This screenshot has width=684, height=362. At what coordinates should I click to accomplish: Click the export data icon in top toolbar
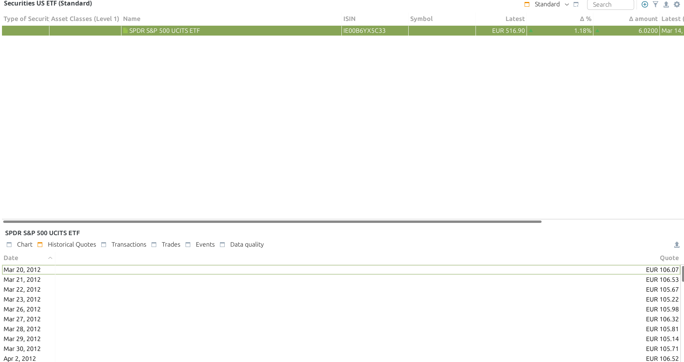666,4
